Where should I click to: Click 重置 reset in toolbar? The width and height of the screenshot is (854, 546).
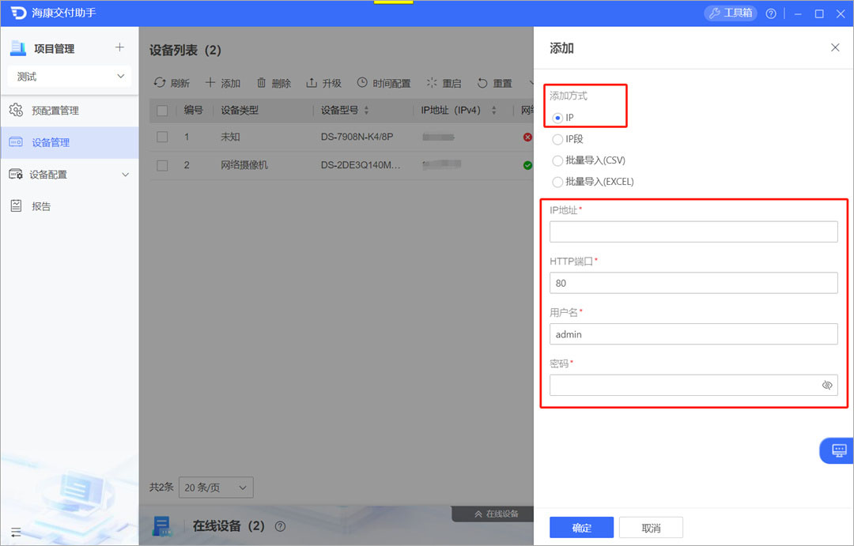[494, 83]
